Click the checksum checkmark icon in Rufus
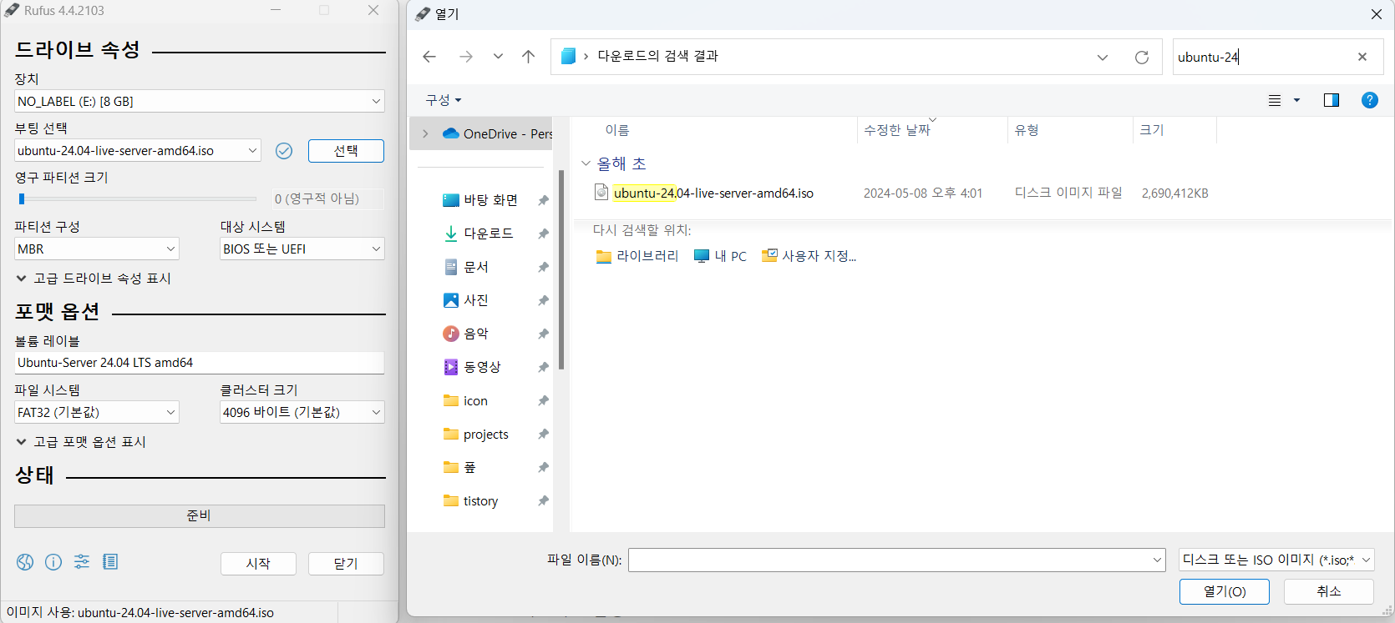The width and height of the screenshot is (1395, 623). 284,151
